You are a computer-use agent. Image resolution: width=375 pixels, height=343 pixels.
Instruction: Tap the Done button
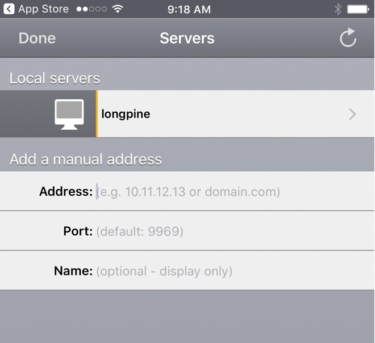pyautogui.click(x=37, y=38)
